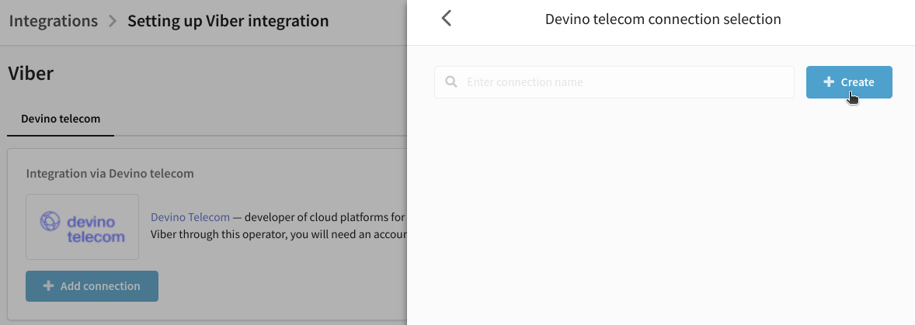
Task: Click the magnifier icon in the search box
Action: click(x=451, y=82)
